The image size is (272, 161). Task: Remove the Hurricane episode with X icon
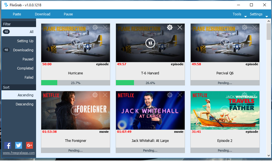[105, 27]
